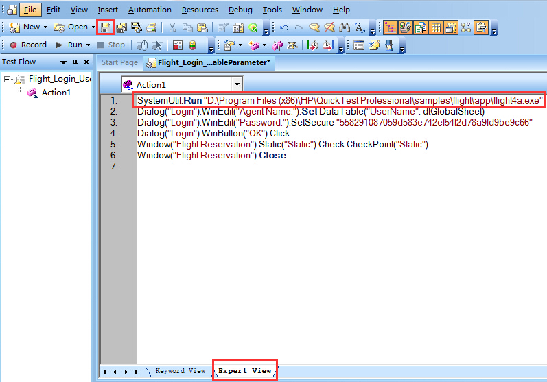Run the test with the Run button
547x382 pixels.
click(x=69, y=45)
